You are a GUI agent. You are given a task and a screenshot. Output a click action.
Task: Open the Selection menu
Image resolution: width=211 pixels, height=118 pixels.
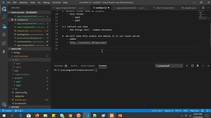(23, 2)
